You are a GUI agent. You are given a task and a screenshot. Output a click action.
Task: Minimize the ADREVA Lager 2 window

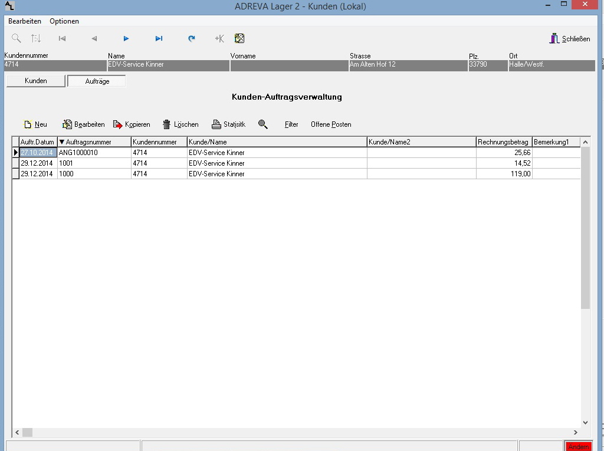[548, 5]
